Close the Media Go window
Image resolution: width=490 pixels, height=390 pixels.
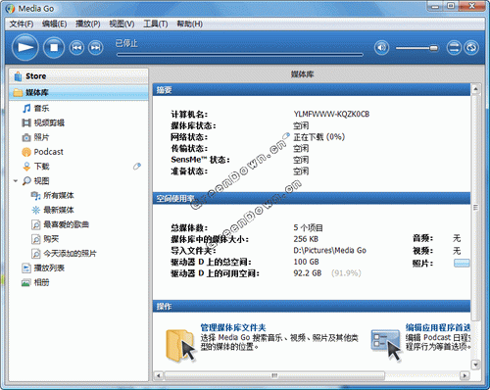472,6
